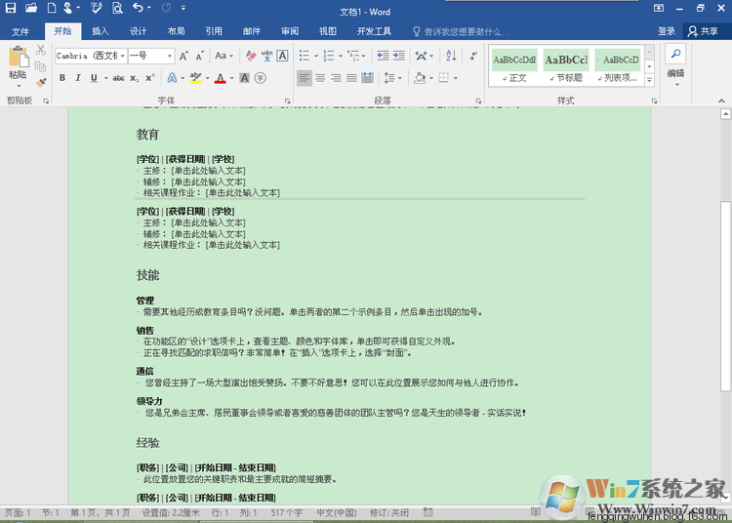This screenshot has height=523, width=732.
Task: Apply strikethrough with the abc icon
Action: point(118,78)
